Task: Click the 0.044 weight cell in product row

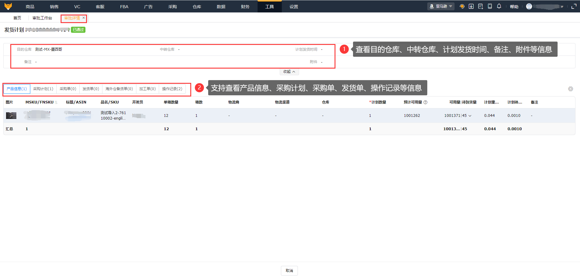Action: point(489,116)
